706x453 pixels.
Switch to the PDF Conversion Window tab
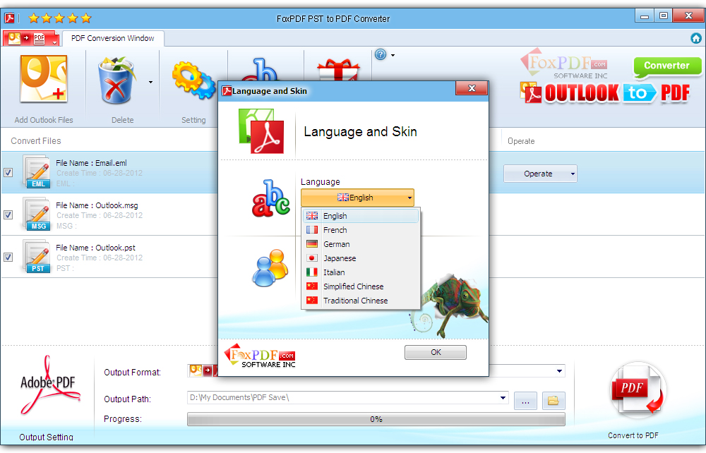pyautogui.click(x=113, y=38)
